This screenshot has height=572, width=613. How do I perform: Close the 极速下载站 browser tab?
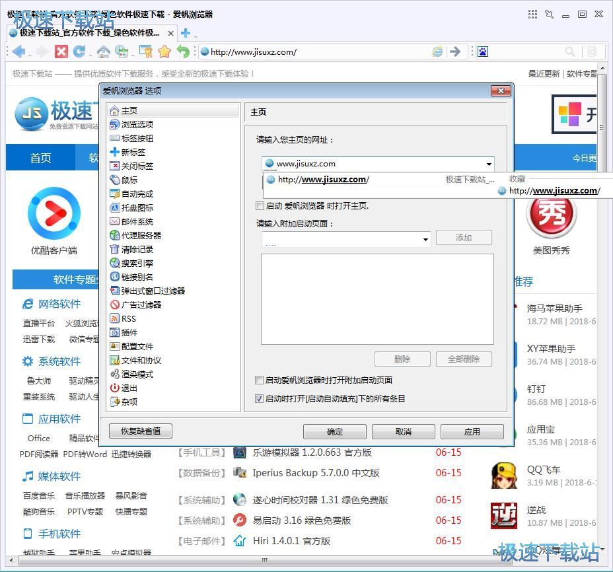point(170,34)
